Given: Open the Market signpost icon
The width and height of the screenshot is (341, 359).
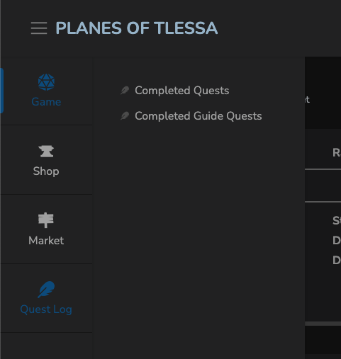Looking at the screenshot, I should click(x=46, y=220).
